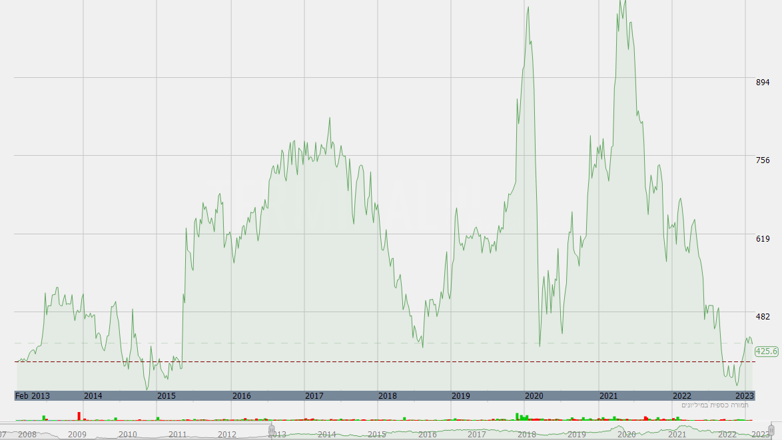This screenshot has height=440, width=782.
Task: Click the 2020 label on main time axis
Action: (x=534, y=395)
